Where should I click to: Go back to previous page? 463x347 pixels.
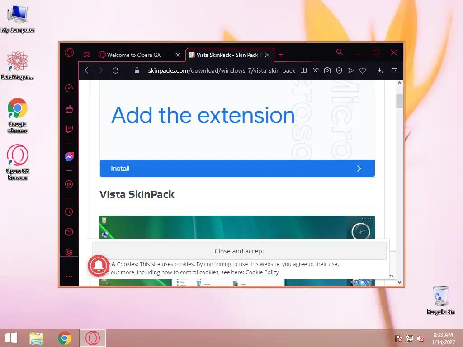click(86, 70)
